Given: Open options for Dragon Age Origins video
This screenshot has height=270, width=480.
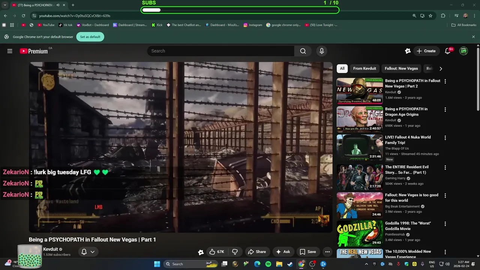Looking at the screenshot, I should (445, 109).
